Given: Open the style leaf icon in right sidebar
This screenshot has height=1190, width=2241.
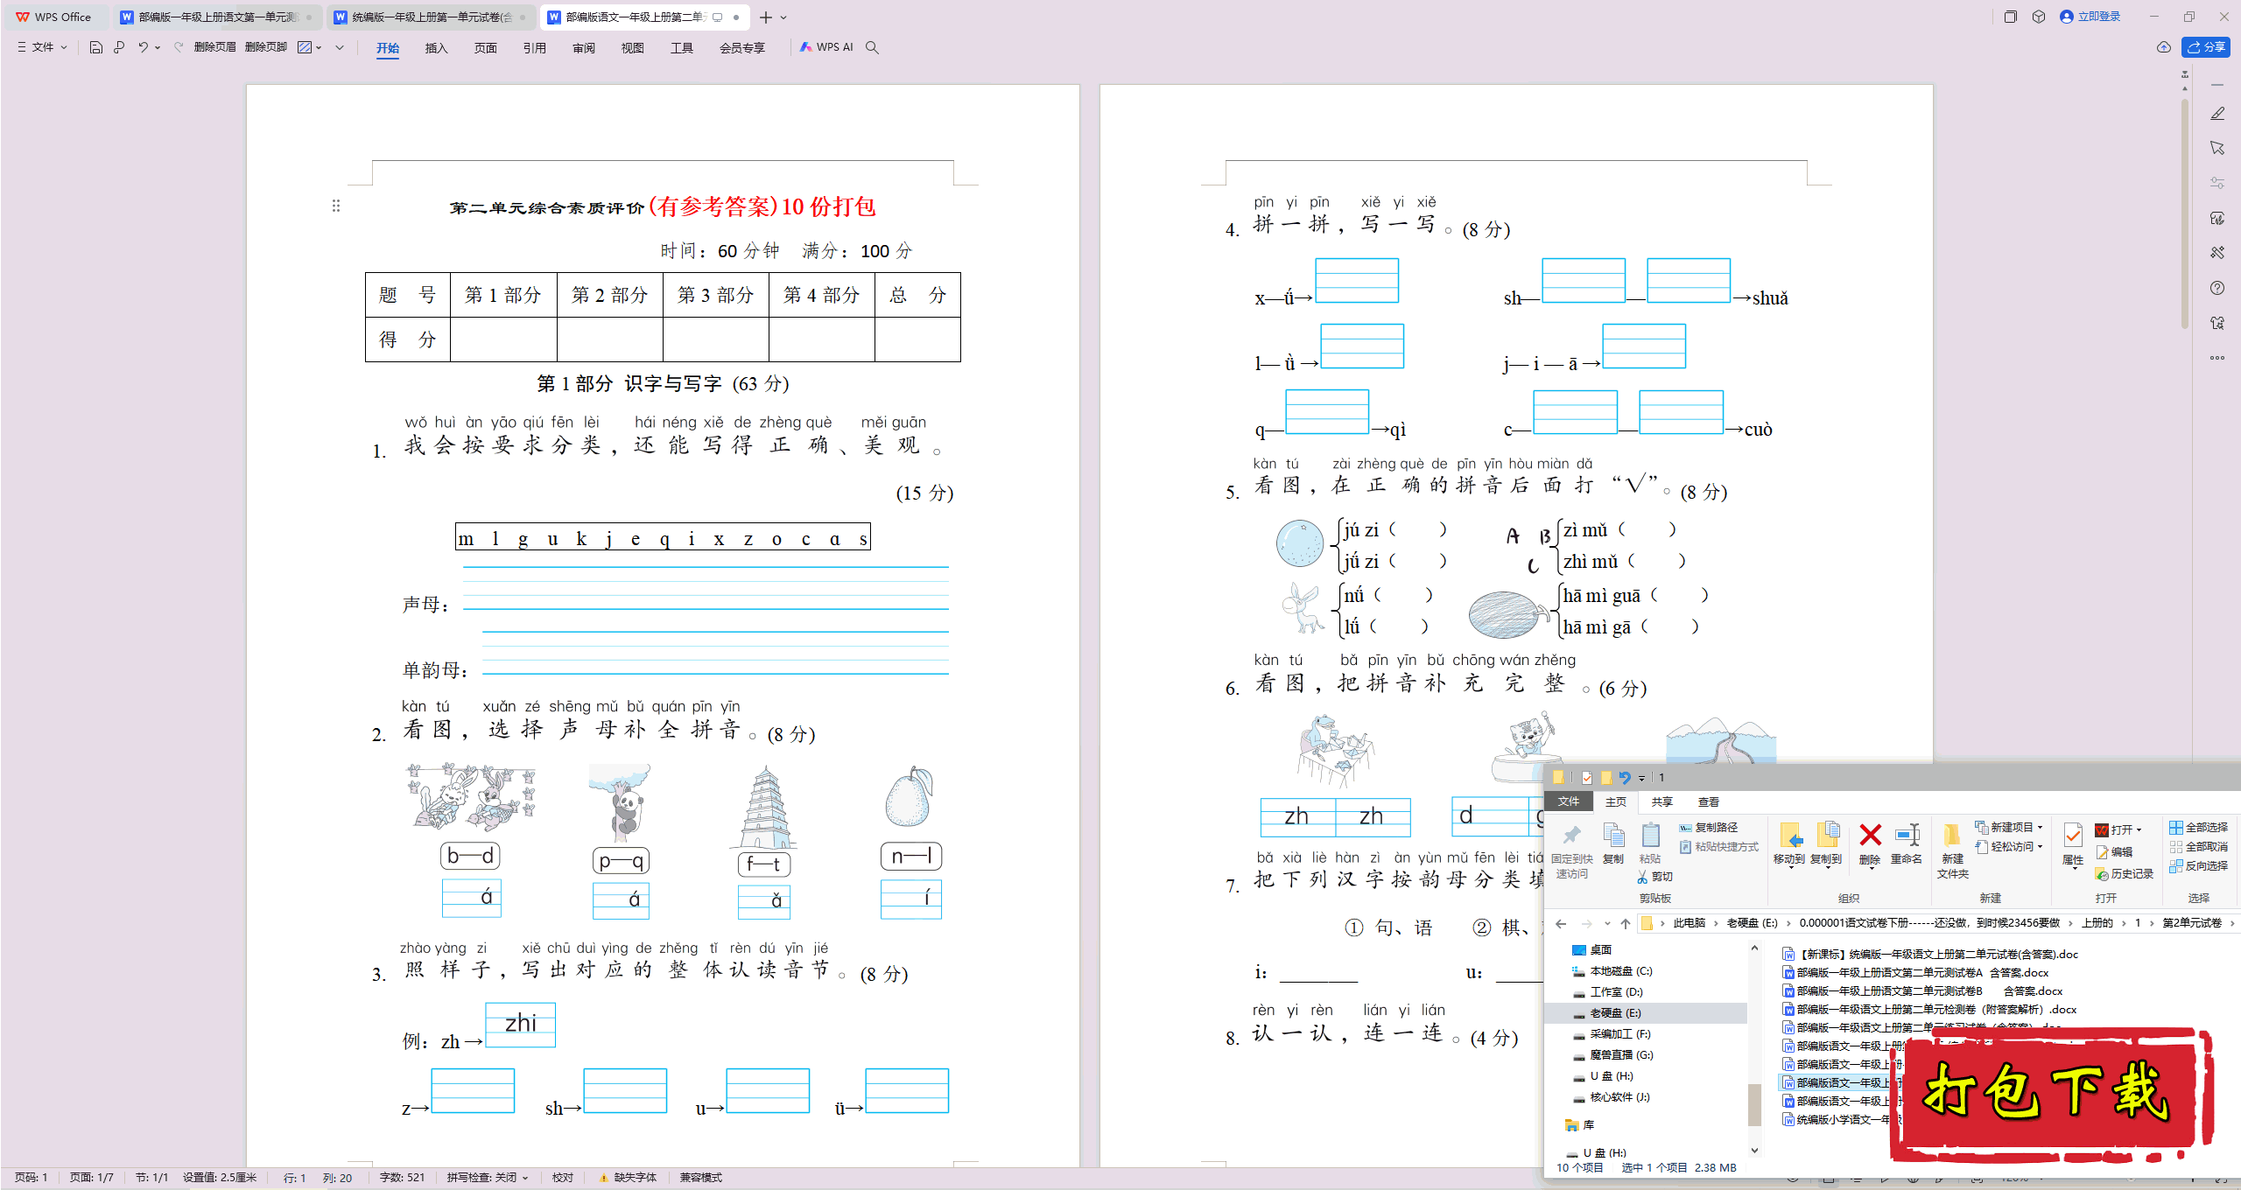Looking at the screenshot, I should (x=2217, y=218).
